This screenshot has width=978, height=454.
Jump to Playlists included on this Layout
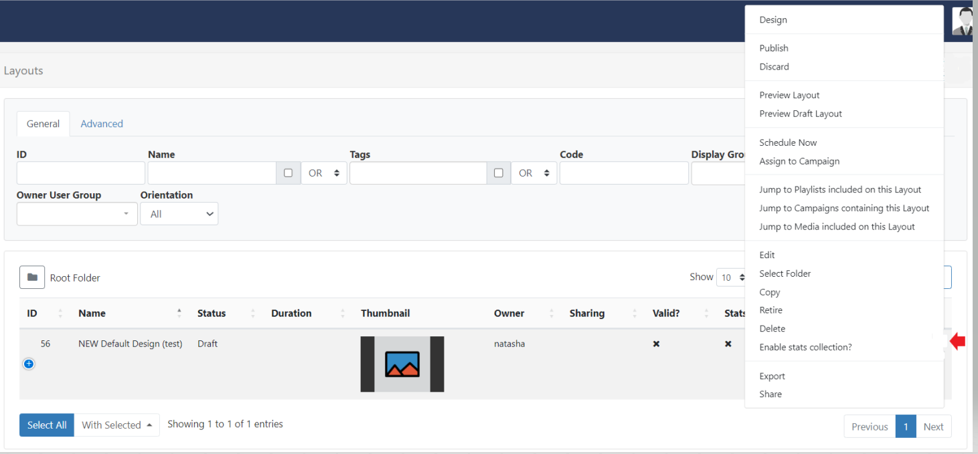(x=840, y=189)
